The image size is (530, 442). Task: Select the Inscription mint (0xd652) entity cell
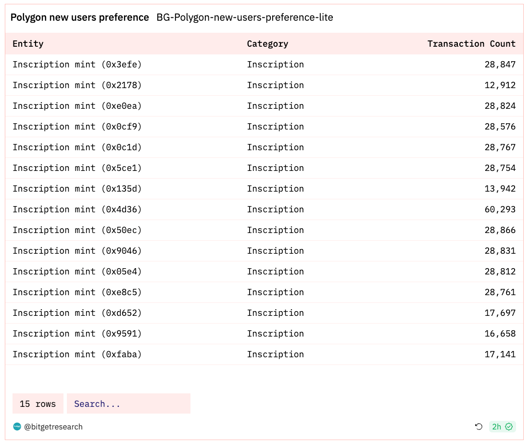pyautogui.click(x=77, y=313)
